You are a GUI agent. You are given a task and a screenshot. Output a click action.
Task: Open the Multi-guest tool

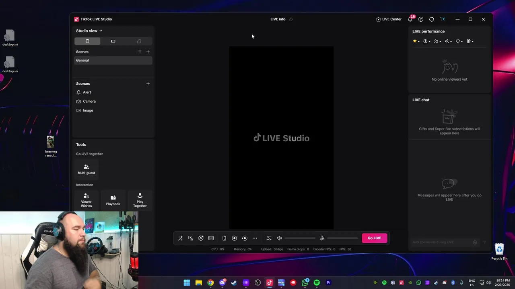(x=86, y=169)
